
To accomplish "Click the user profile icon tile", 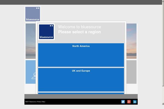I will coord(31,72).
